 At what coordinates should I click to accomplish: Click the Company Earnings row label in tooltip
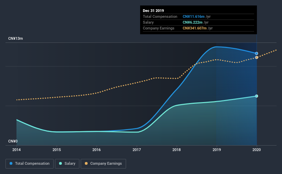[159, 28]
